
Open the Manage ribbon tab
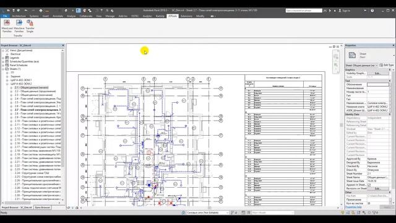110,16
